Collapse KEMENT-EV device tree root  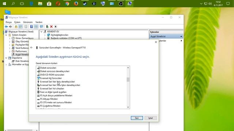point(41,32)
